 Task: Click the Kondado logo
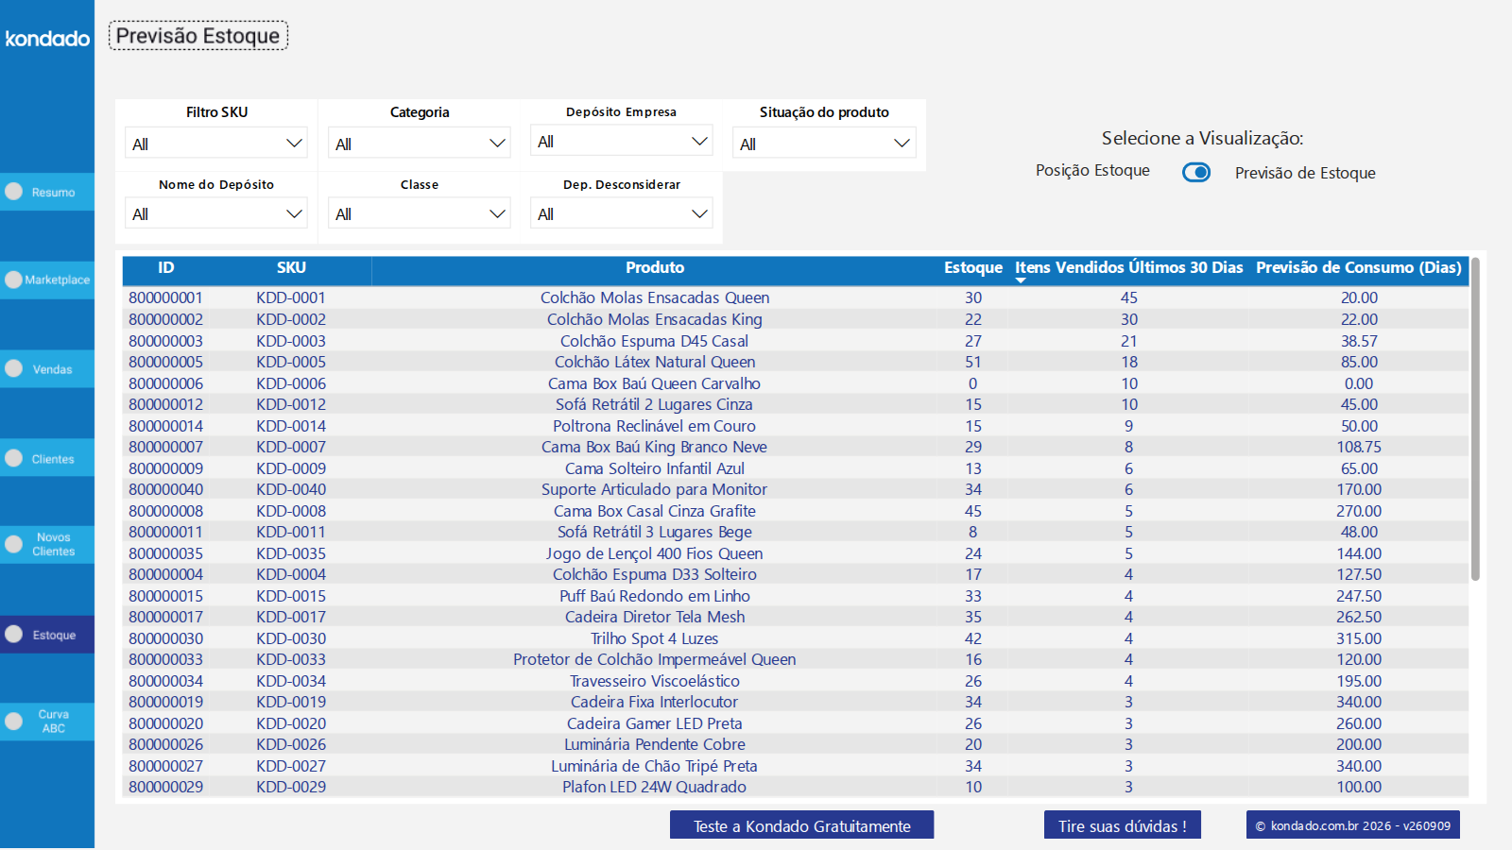(x=47, y=39)
